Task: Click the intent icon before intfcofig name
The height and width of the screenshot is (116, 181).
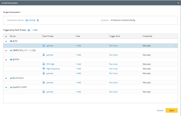Action: click(x=27, y=20)
